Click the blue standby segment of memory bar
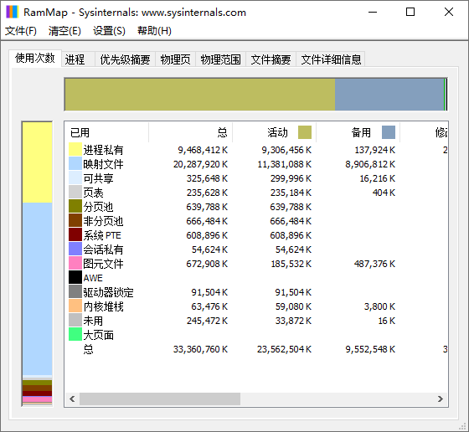Viewport: 469px width, 432px height. tap(389, 95)
